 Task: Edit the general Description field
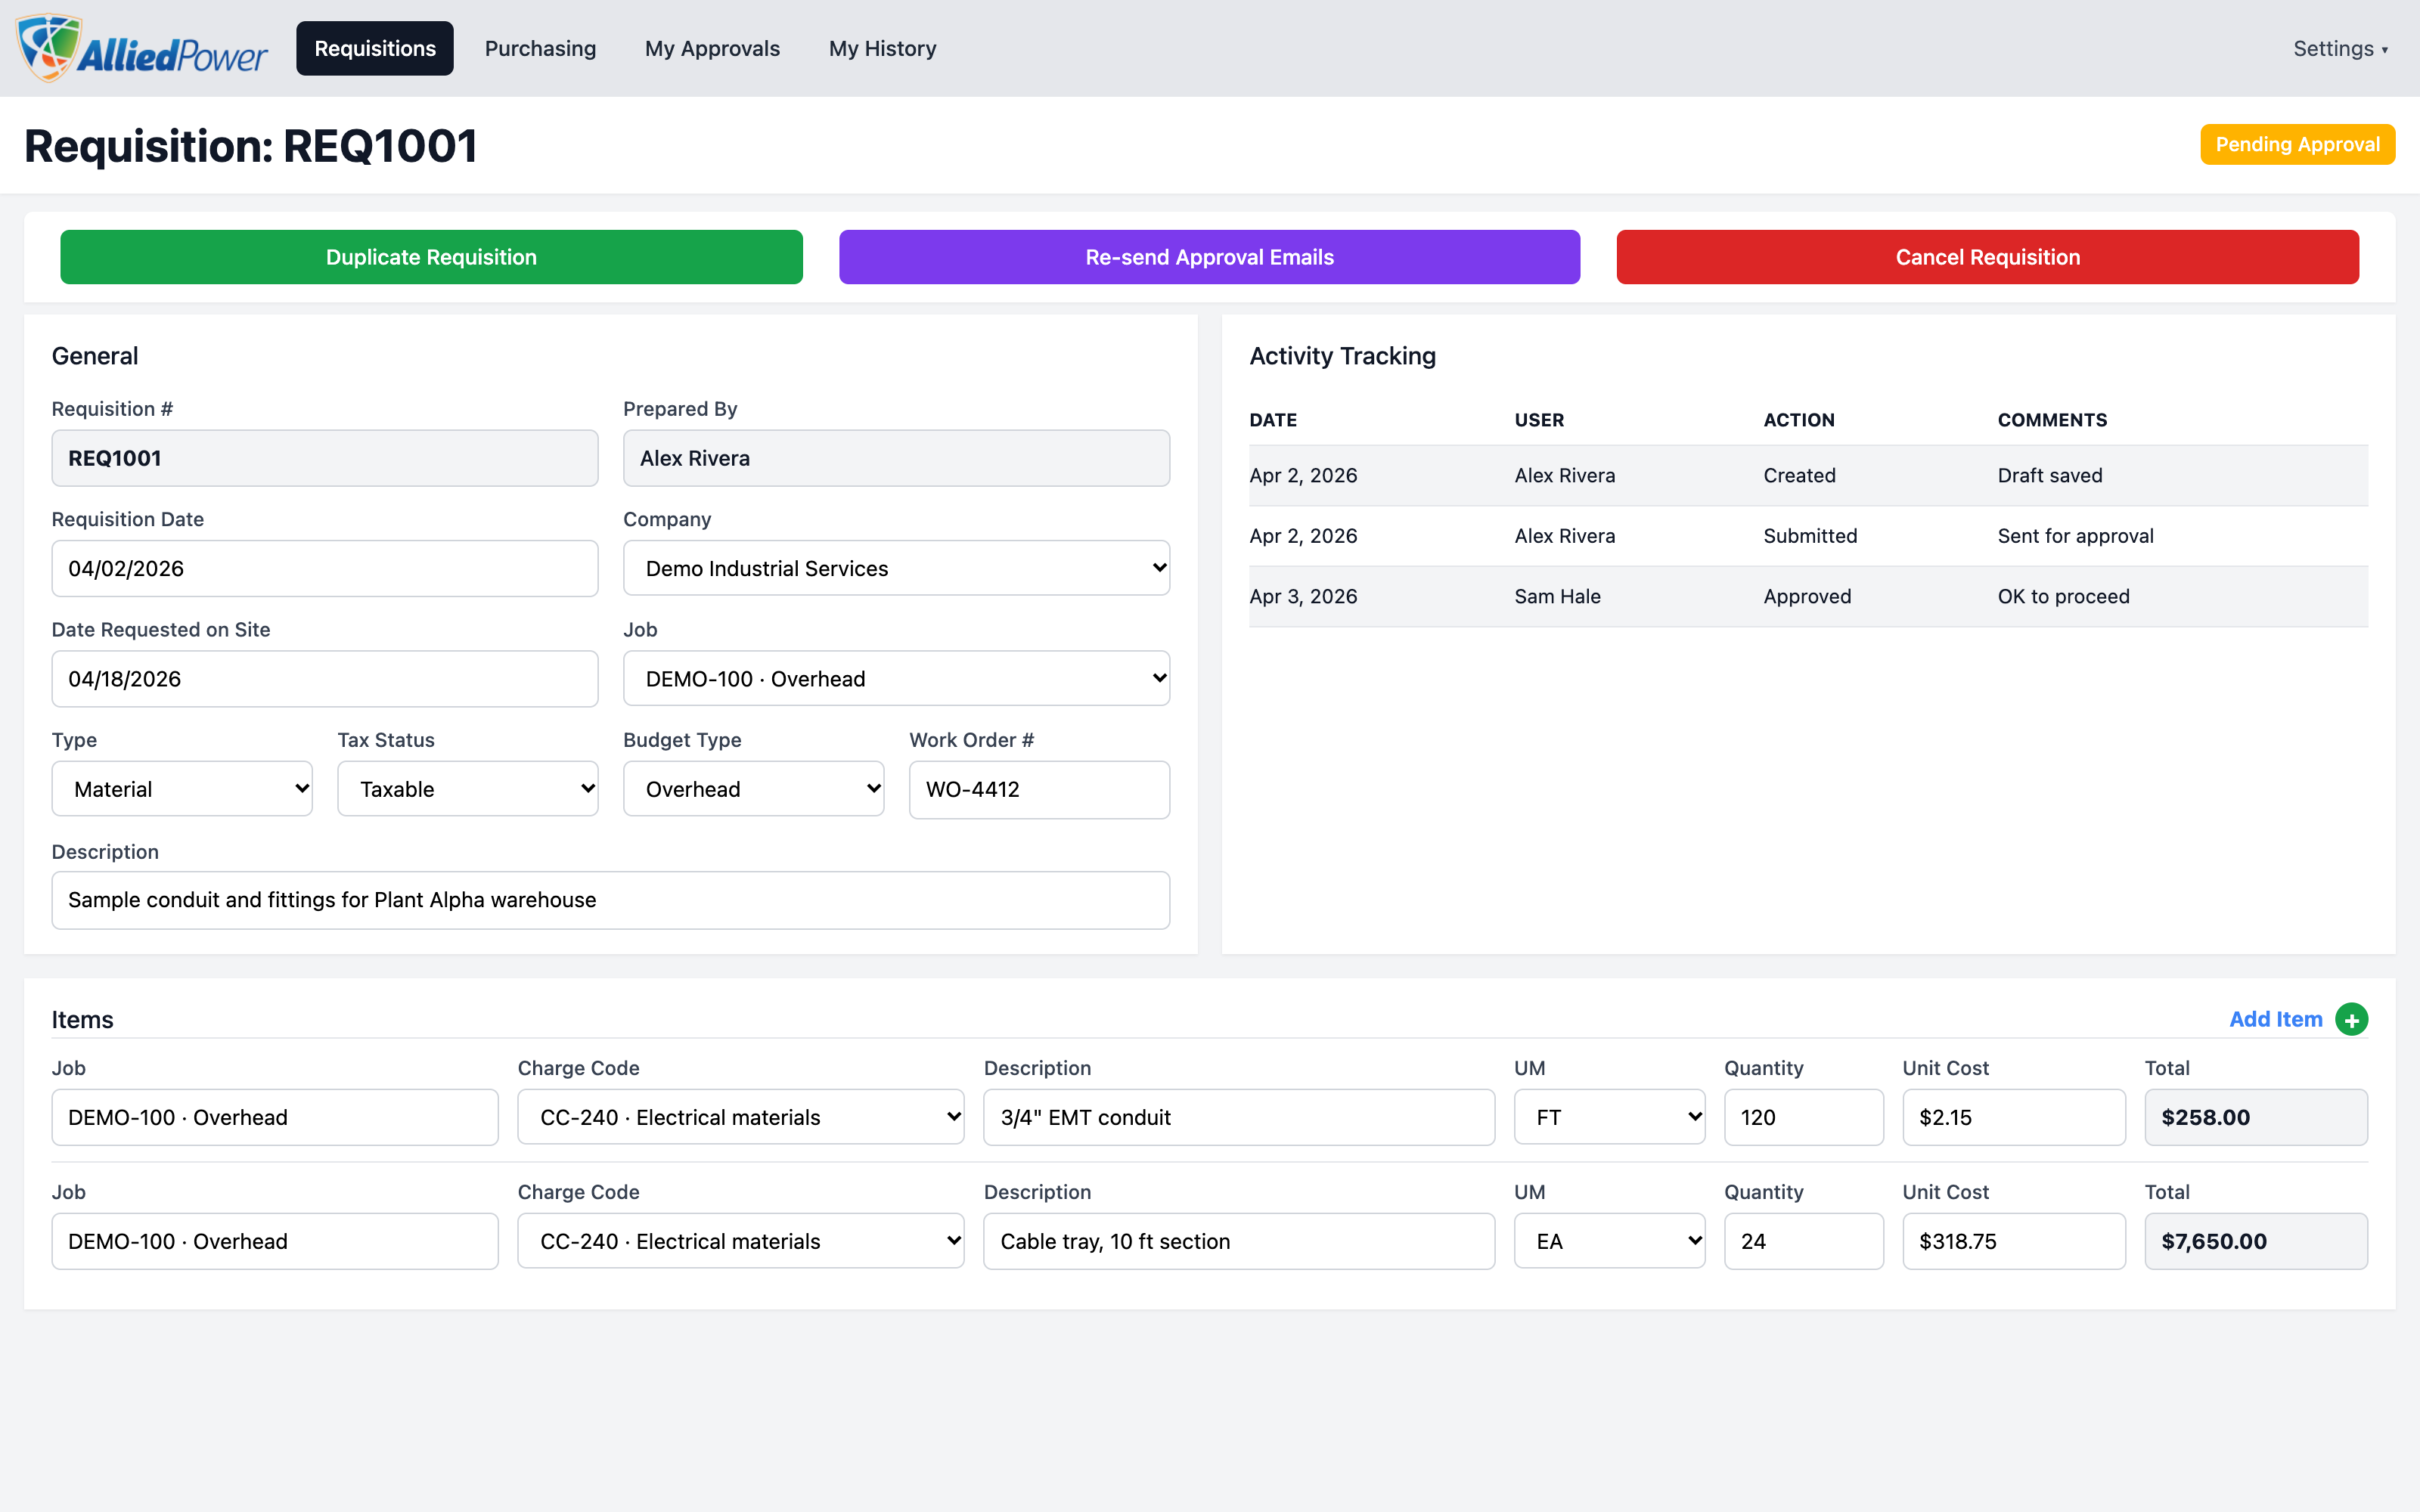click(x=610, y=900)
